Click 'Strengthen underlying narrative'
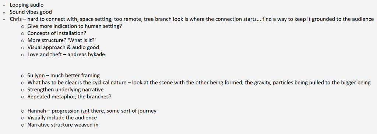377x134 pixels. click(66, 90)
